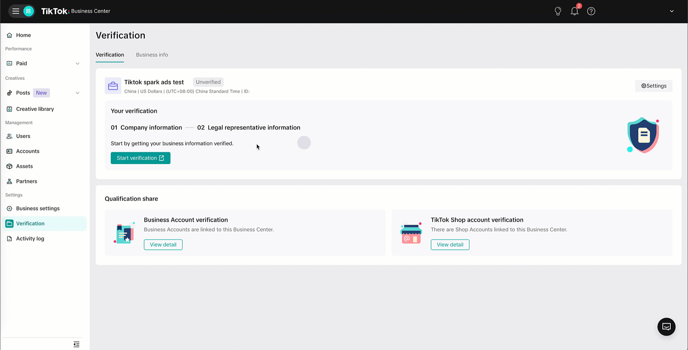
Task: Click the Start verification button
Action: point(140,158)
